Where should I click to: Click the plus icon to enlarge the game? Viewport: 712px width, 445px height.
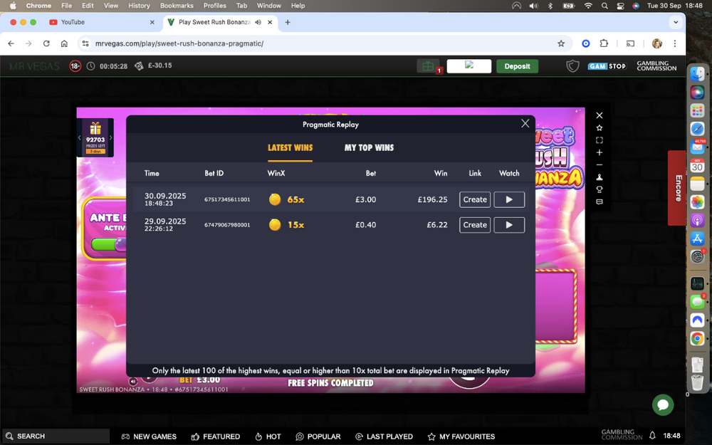tap(600, 152)
